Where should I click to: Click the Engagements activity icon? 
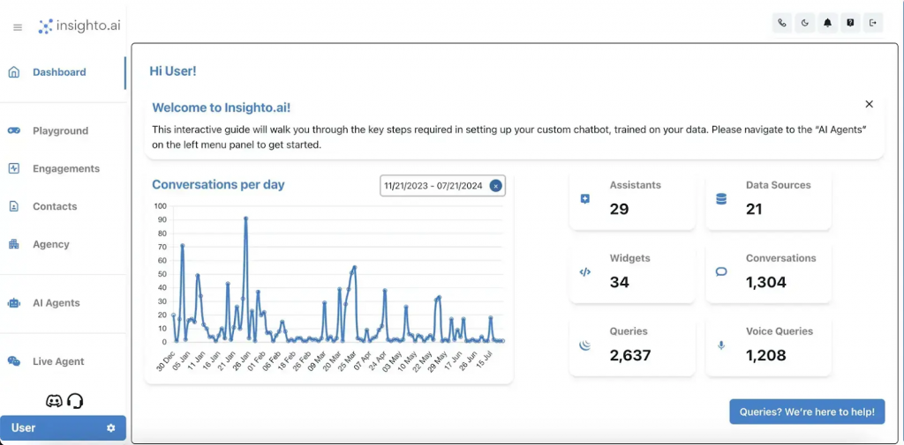(x=14, y=168)
